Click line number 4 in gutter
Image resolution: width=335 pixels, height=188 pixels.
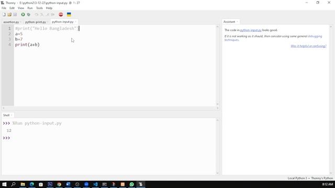[x=9, y=44]
